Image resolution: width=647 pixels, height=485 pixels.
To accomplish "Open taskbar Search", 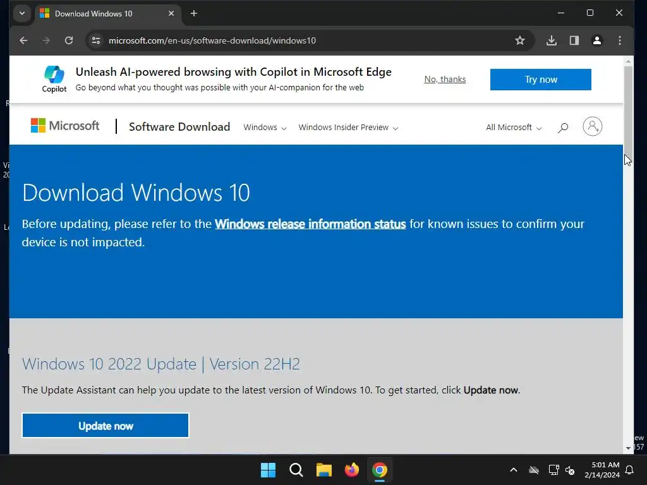I will pos(296,470).
